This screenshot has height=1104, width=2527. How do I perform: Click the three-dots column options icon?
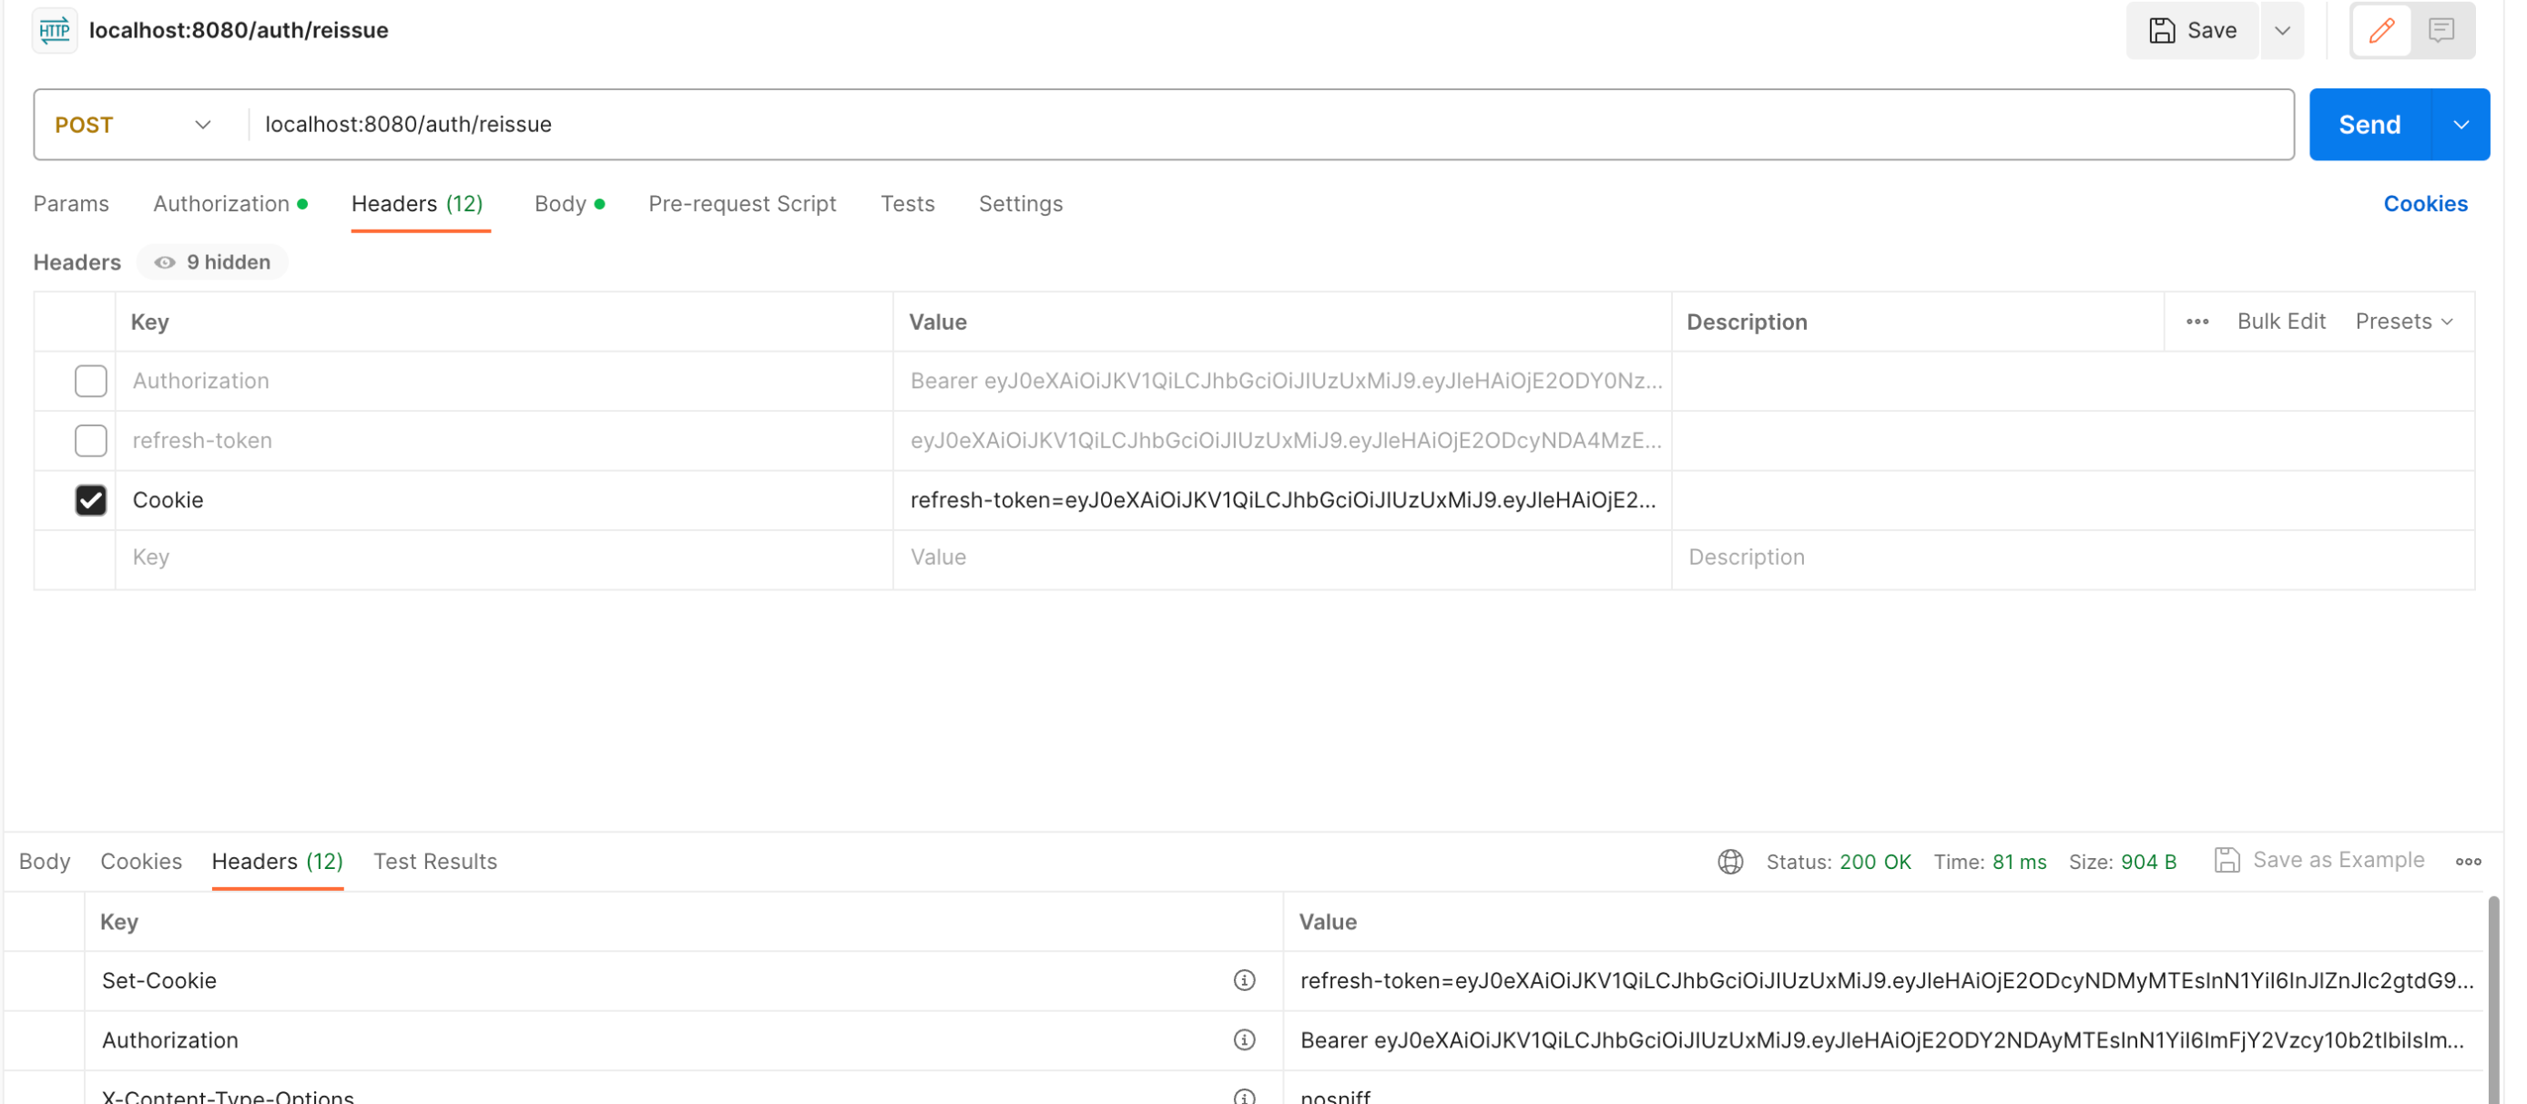[x=2196, y=322]
